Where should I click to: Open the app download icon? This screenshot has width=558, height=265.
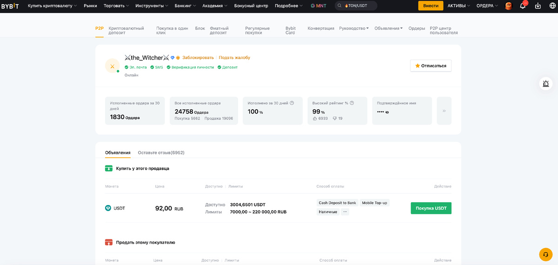coord(538,6)
